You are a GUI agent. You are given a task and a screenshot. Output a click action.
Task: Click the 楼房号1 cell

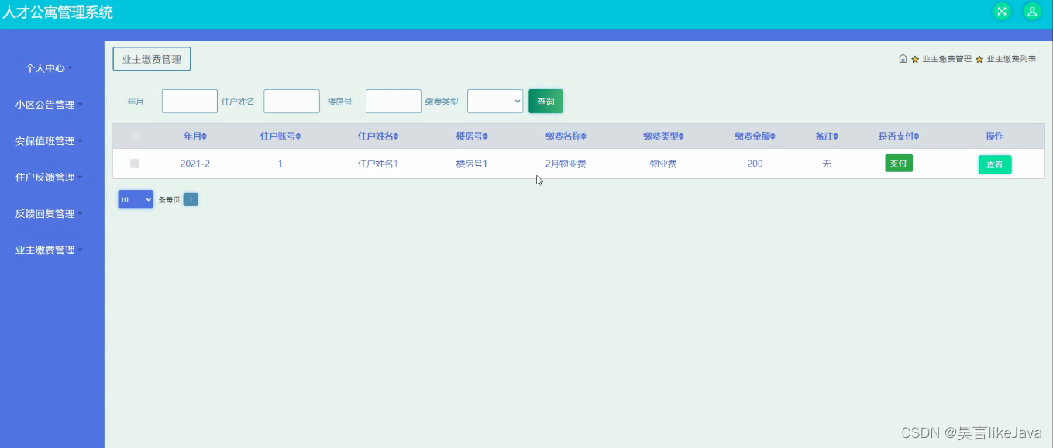coord(472,164)
